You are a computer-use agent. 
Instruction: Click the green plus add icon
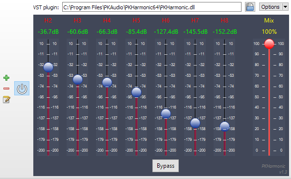tap(6, 78)
